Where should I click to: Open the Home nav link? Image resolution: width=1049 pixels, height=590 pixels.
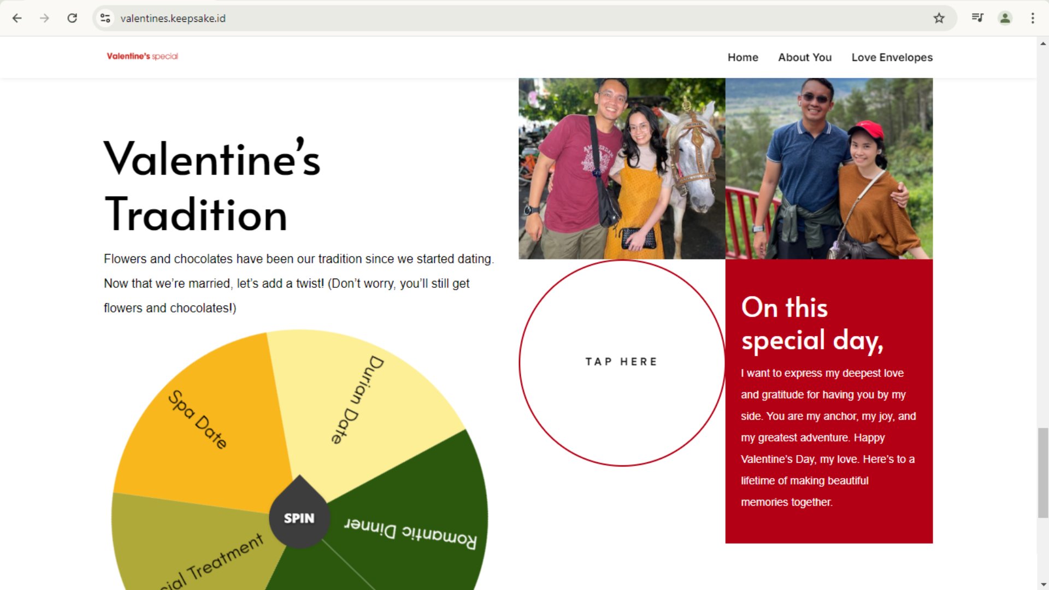click(x=742, y=57)
